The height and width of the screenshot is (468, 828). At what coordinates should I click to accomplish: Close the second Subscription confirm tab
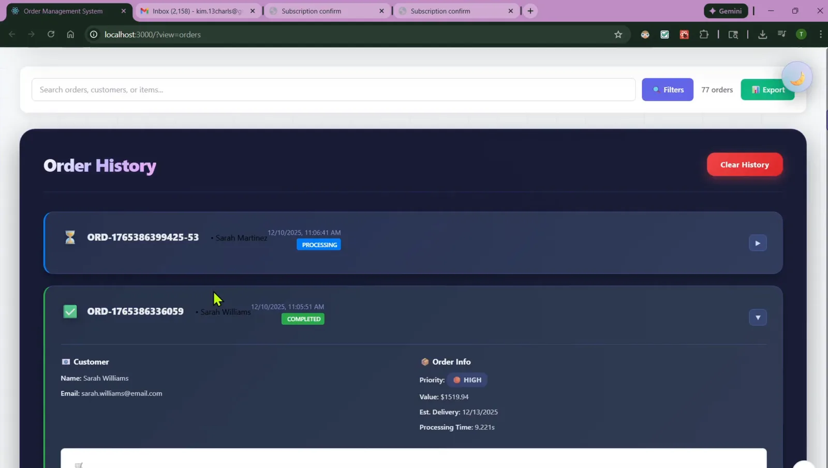click(510, 11)
